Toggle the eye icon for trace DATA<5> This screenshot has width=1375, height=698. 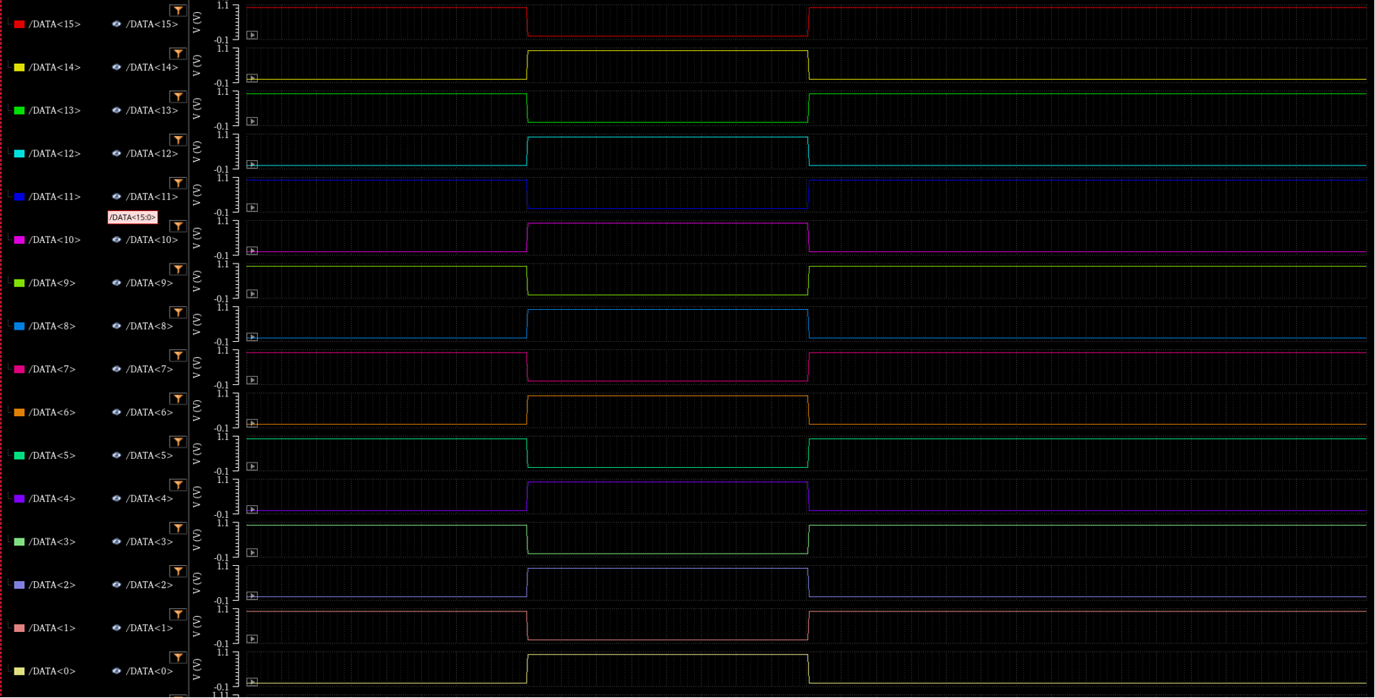[116, 456]
